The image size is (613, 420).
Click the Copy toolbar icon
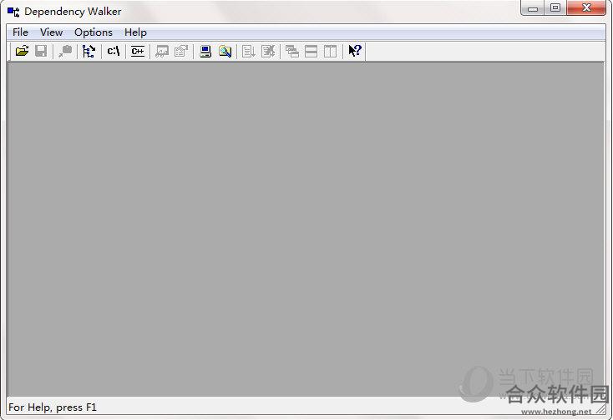(x=65, y=51)
